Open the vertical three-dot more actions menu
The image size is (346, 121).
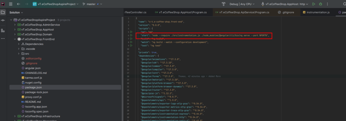(327, 4)
